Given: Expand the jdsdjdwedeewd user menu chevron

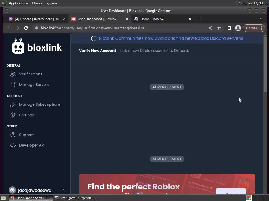Looking at the screenshot, I should [63, 190].
